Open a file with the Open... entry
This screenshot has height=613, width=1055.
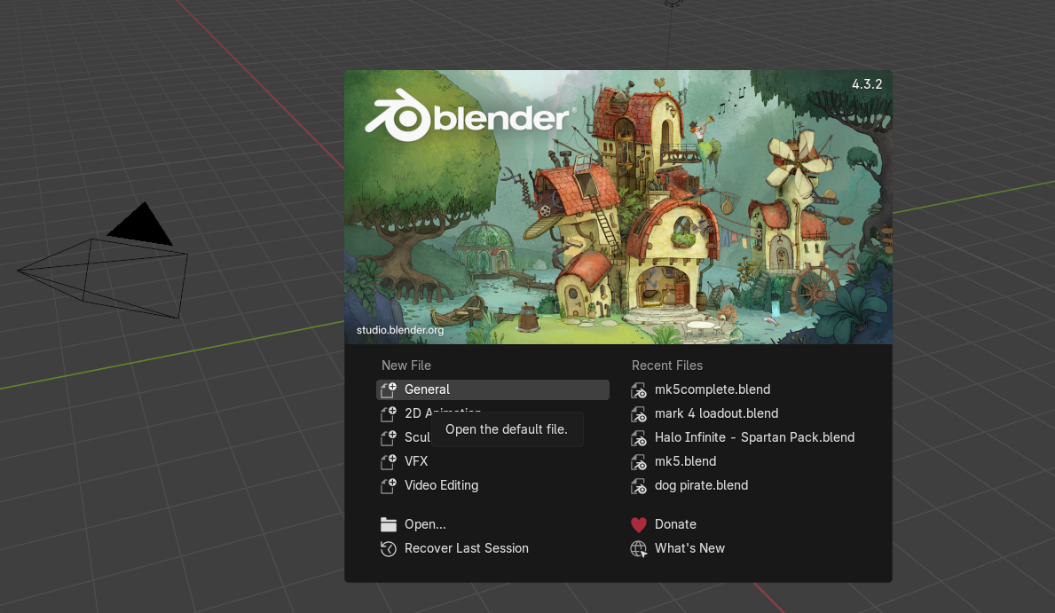[x=492, y=524]
